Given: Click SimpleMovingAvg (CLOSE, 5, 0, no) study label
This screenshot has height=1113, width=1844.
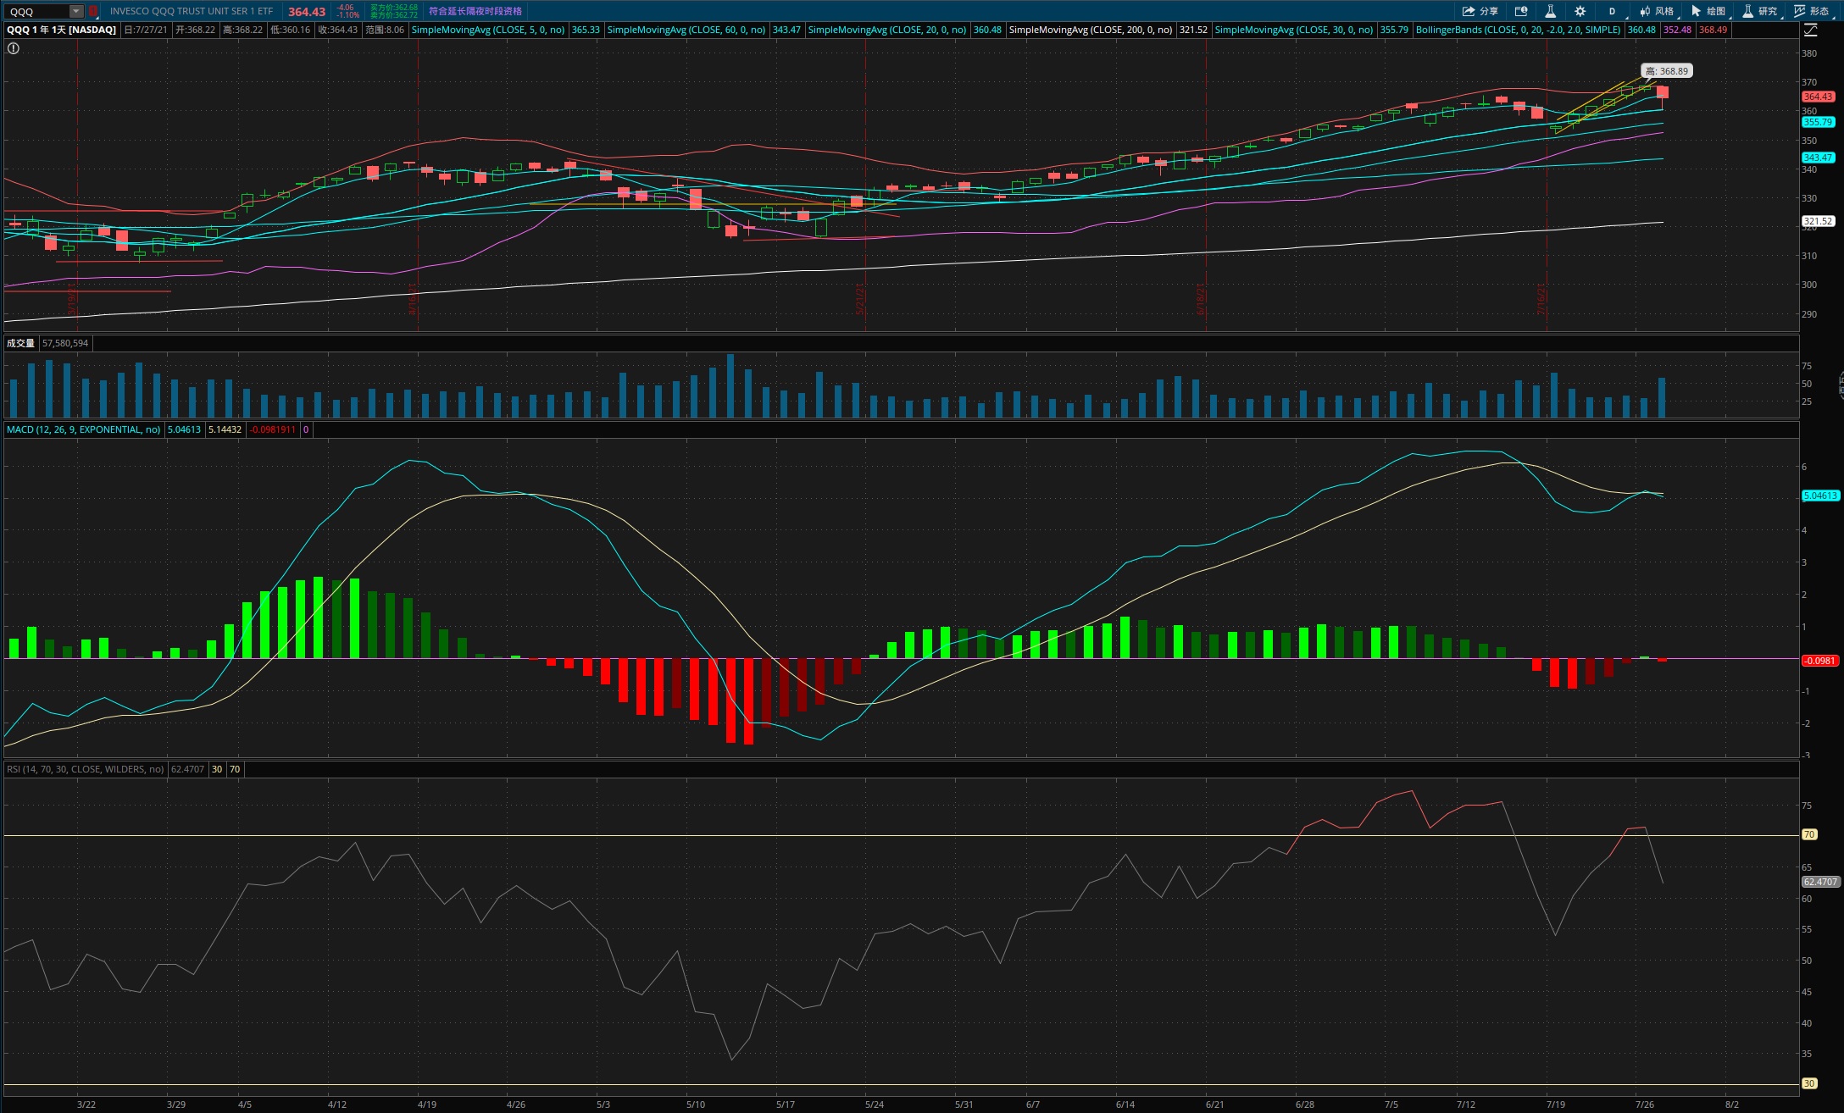Looking at the screenshot, I should [x=488, y=30].
